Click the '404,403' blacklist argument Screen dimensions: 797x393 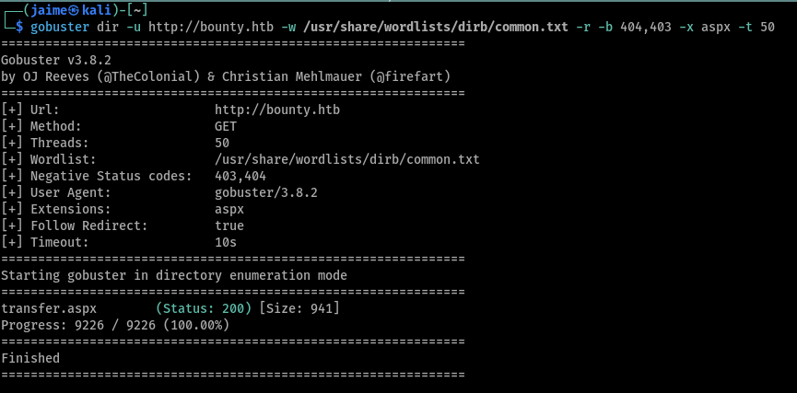pos(646,27)
